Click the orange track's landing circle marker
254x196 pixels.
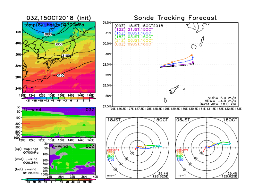tap(192, 55)
